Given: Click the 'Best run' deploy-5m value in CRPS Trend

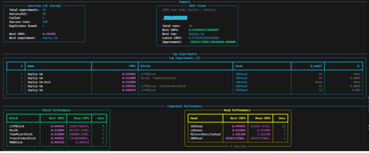Looking at the screenshot, I should pos(197,34).
